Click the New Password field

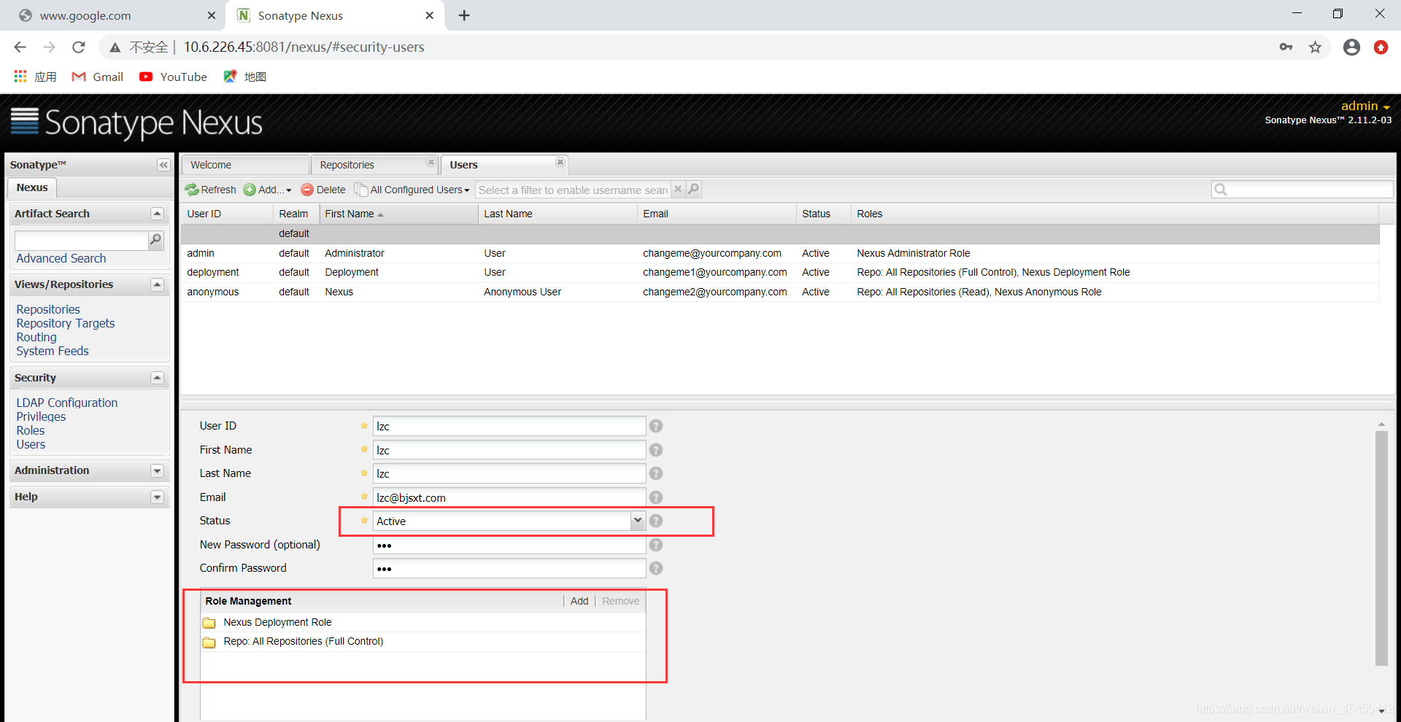point(509,545)
